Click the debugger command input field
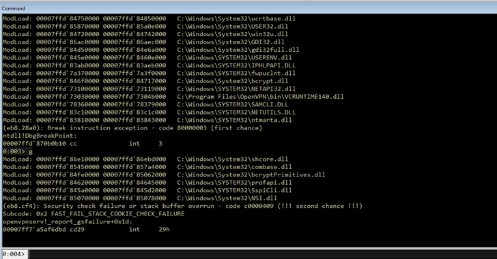The image size is (497, 259). click(262, 254)
